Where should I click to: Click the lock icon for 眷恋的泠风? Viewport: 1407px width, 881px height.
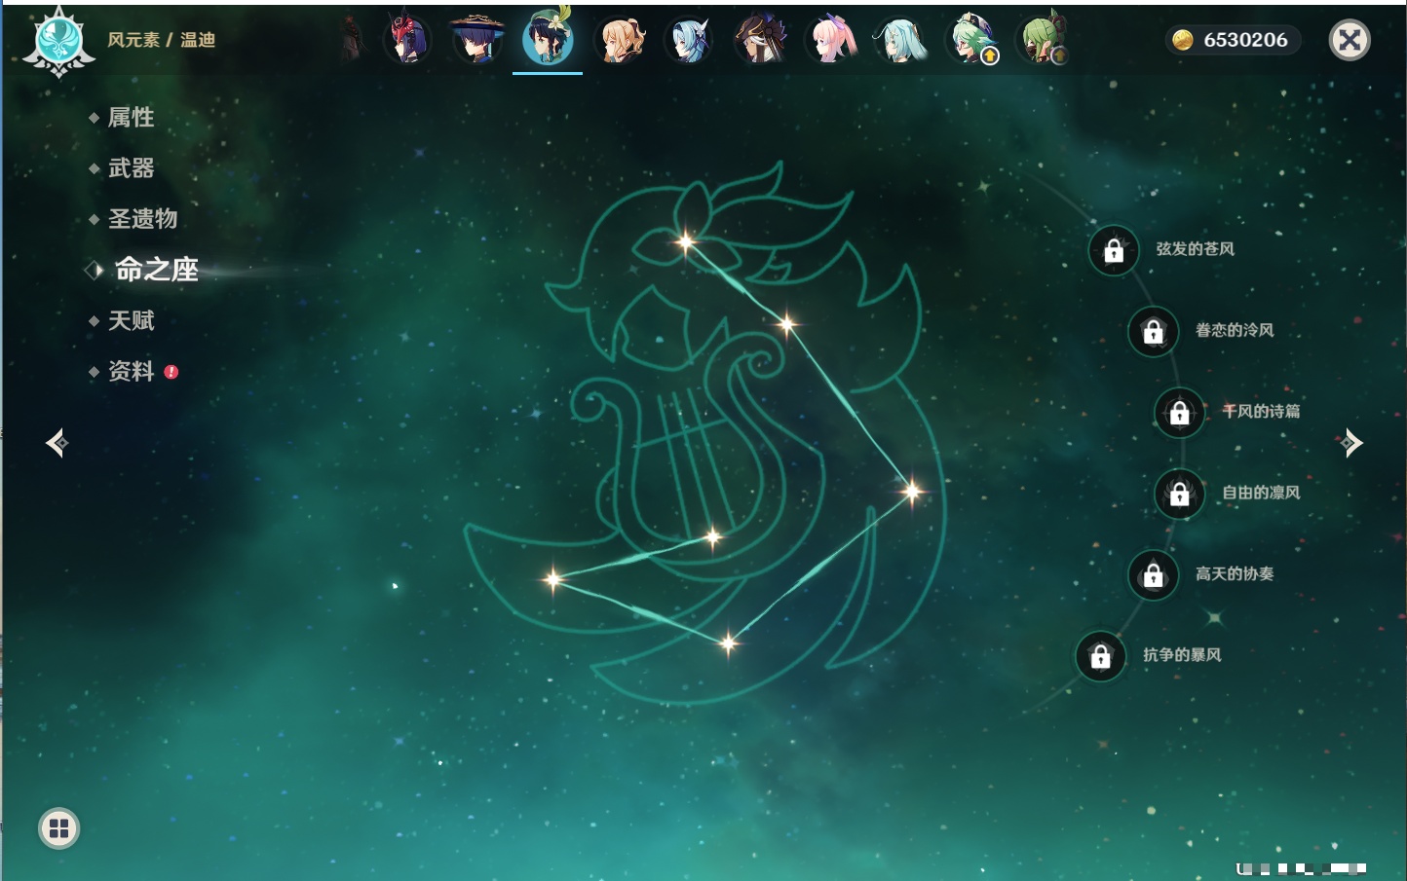coord(1153,332)
